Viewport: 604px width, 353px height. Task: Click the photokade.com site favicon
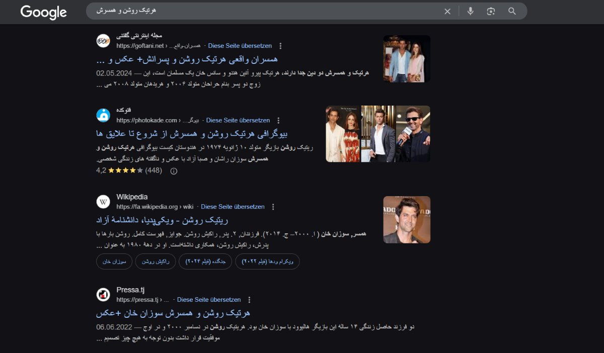click(x=103, y=115)
